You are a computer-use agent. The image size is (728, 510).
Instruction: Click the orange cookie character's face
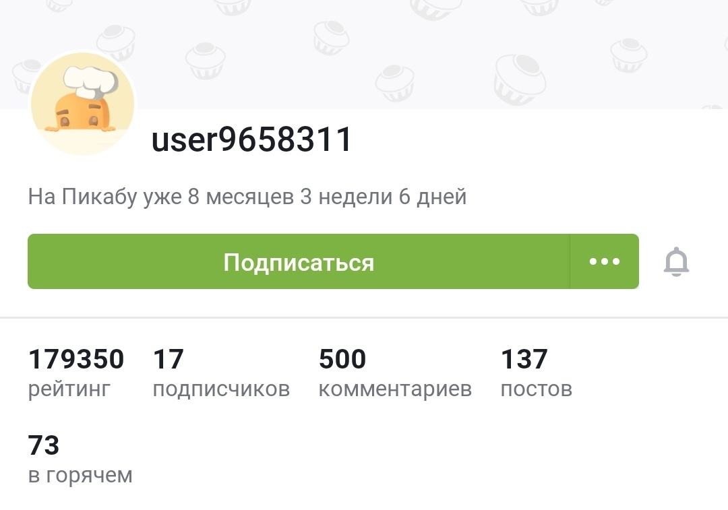click(75, 116)
